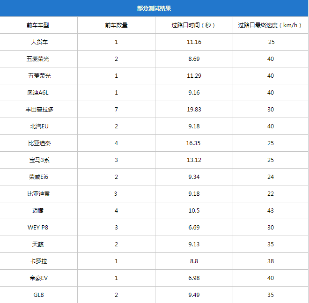
Task: Click the 天籁 cell
Action: [x=38, y=244]
